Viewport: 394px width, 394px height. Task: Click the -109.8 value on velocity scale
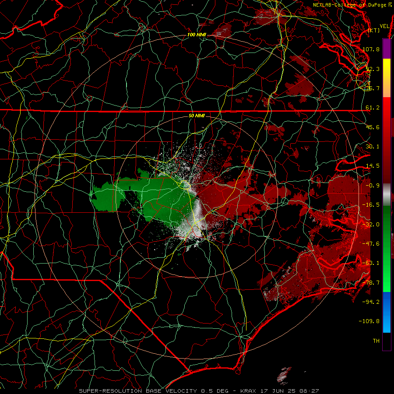pos(369,321)
